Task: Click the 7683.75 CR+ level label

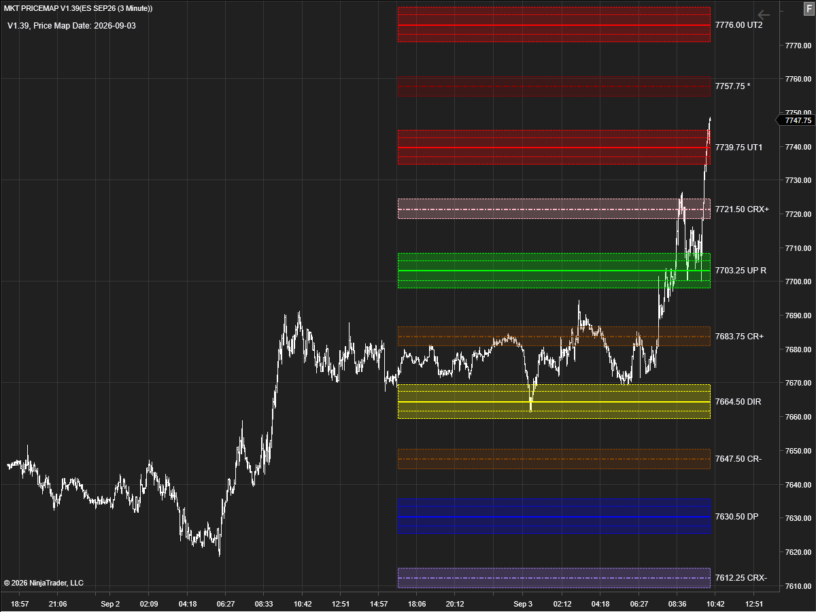Action: 739,337
